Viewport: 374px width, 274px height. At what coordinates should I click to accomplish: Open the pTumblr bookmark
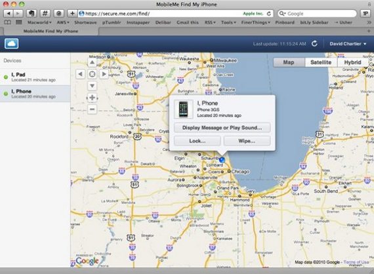pos(112,22)
